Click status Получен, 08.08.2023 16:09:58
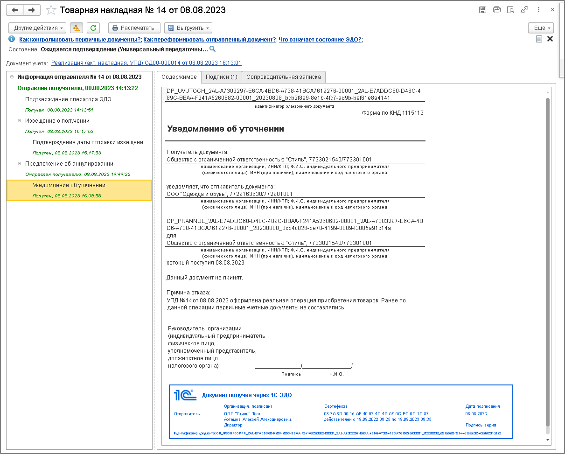 [x=67, y=196]
